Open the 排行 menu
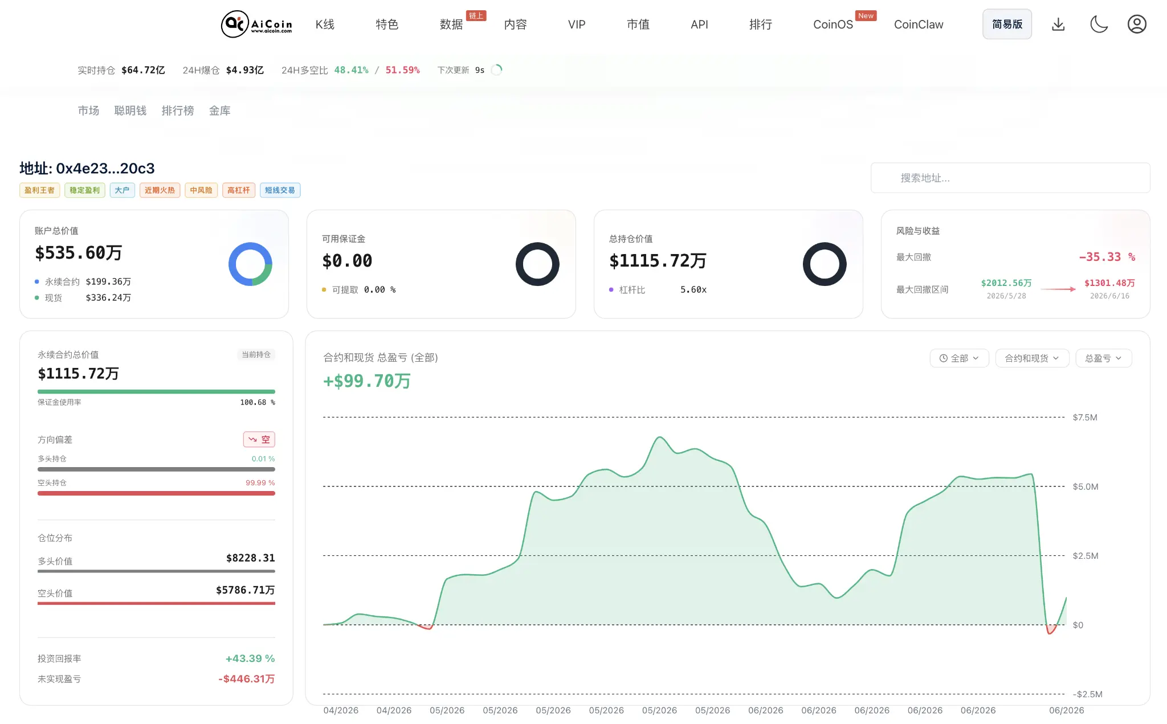The height and width of the screenshot is (724, 1167). pyautogui.click(x=761, y=24)
